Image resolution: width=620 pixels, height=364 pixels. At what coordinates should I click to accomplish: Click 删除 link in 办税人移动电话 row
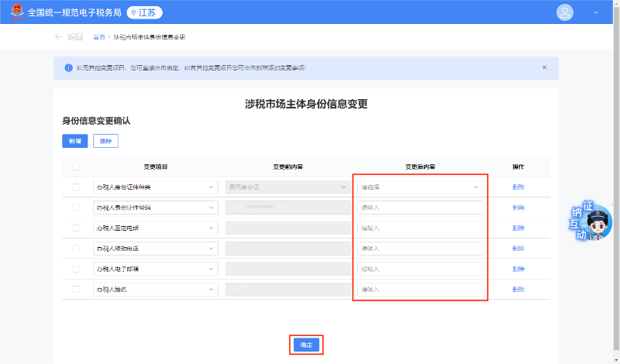tap(518, 249)
